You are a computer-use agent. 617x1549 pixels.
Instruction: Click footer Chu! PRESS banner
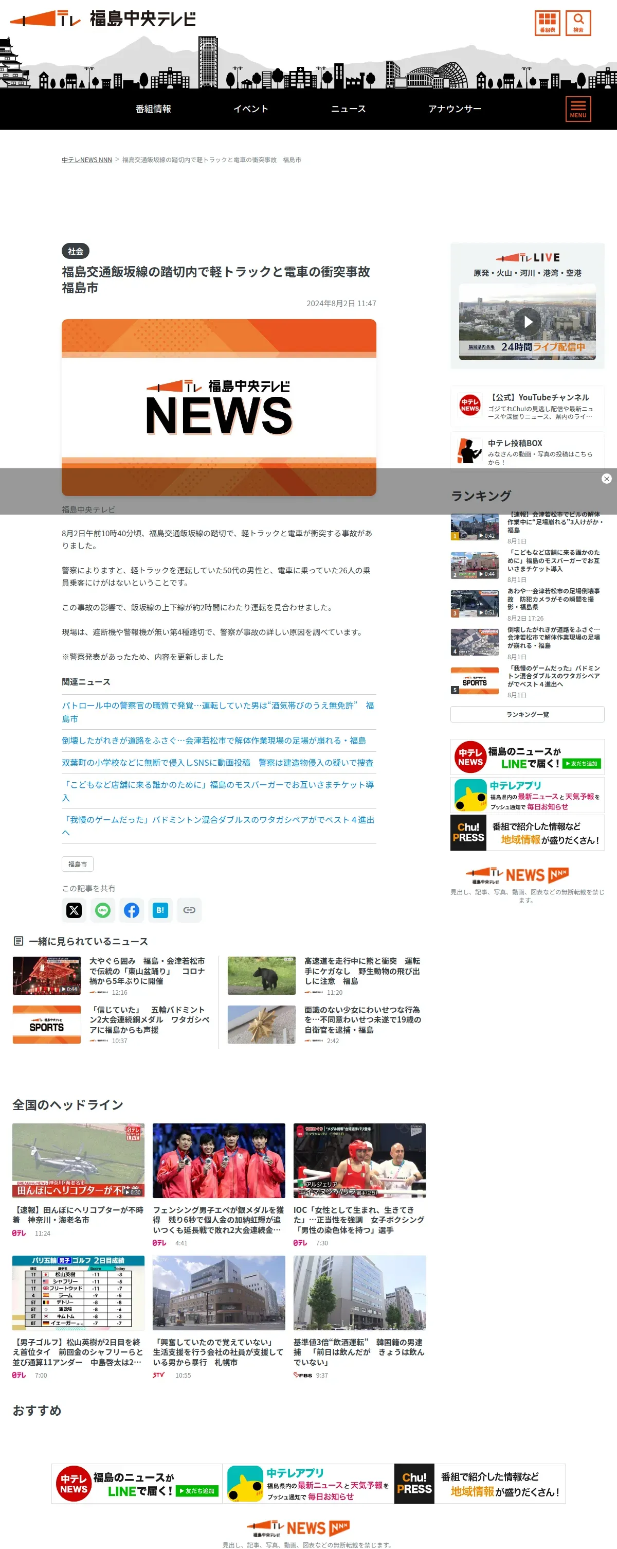point(479,1484)
